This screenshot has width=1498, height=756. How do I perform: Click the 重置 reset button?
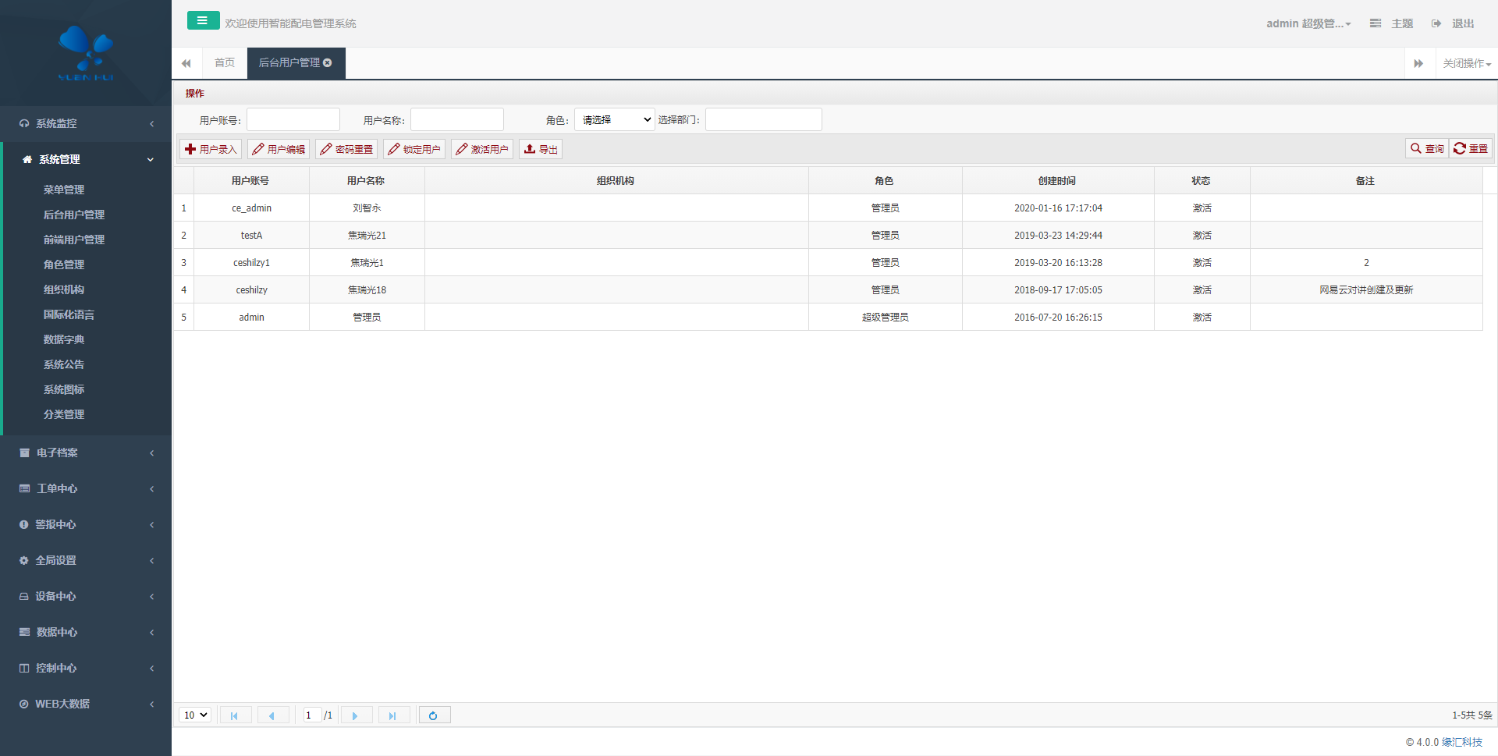1471,148
